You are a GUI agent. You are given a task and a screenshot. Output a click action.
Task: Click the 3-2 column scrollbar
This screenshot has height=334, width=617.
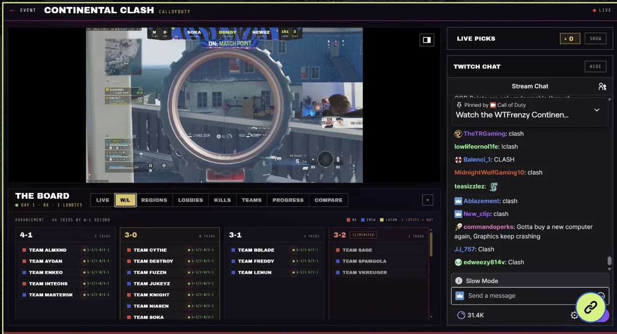point(431,244)
